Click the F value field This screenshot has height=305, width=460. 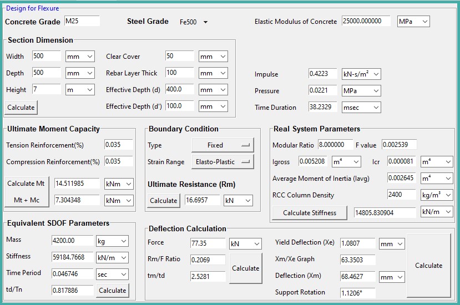(400, 145)
